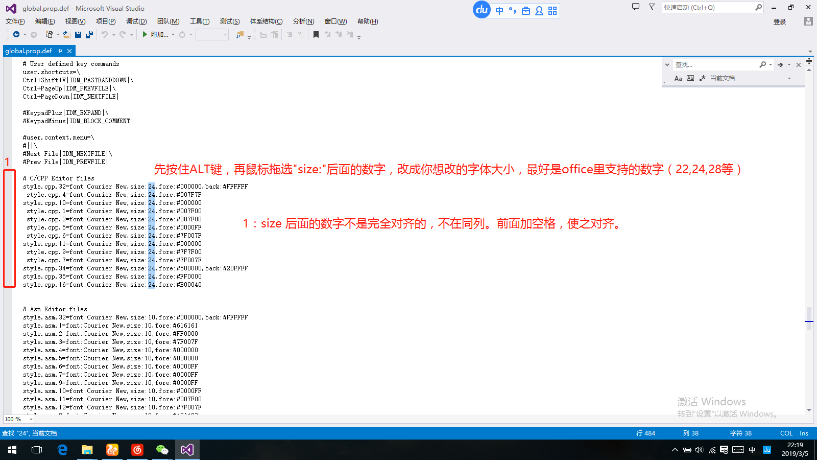
Task: Click the Decrease Indent toolbar icon
Action: click(x=263, y=34)
